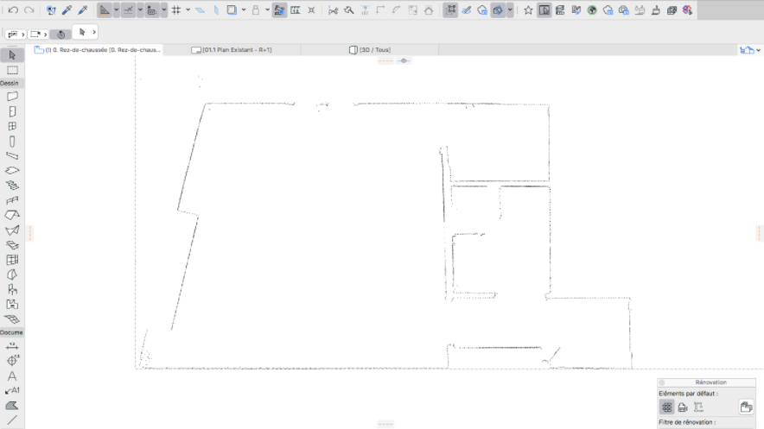Select the Morph tool

click(12, 274)
